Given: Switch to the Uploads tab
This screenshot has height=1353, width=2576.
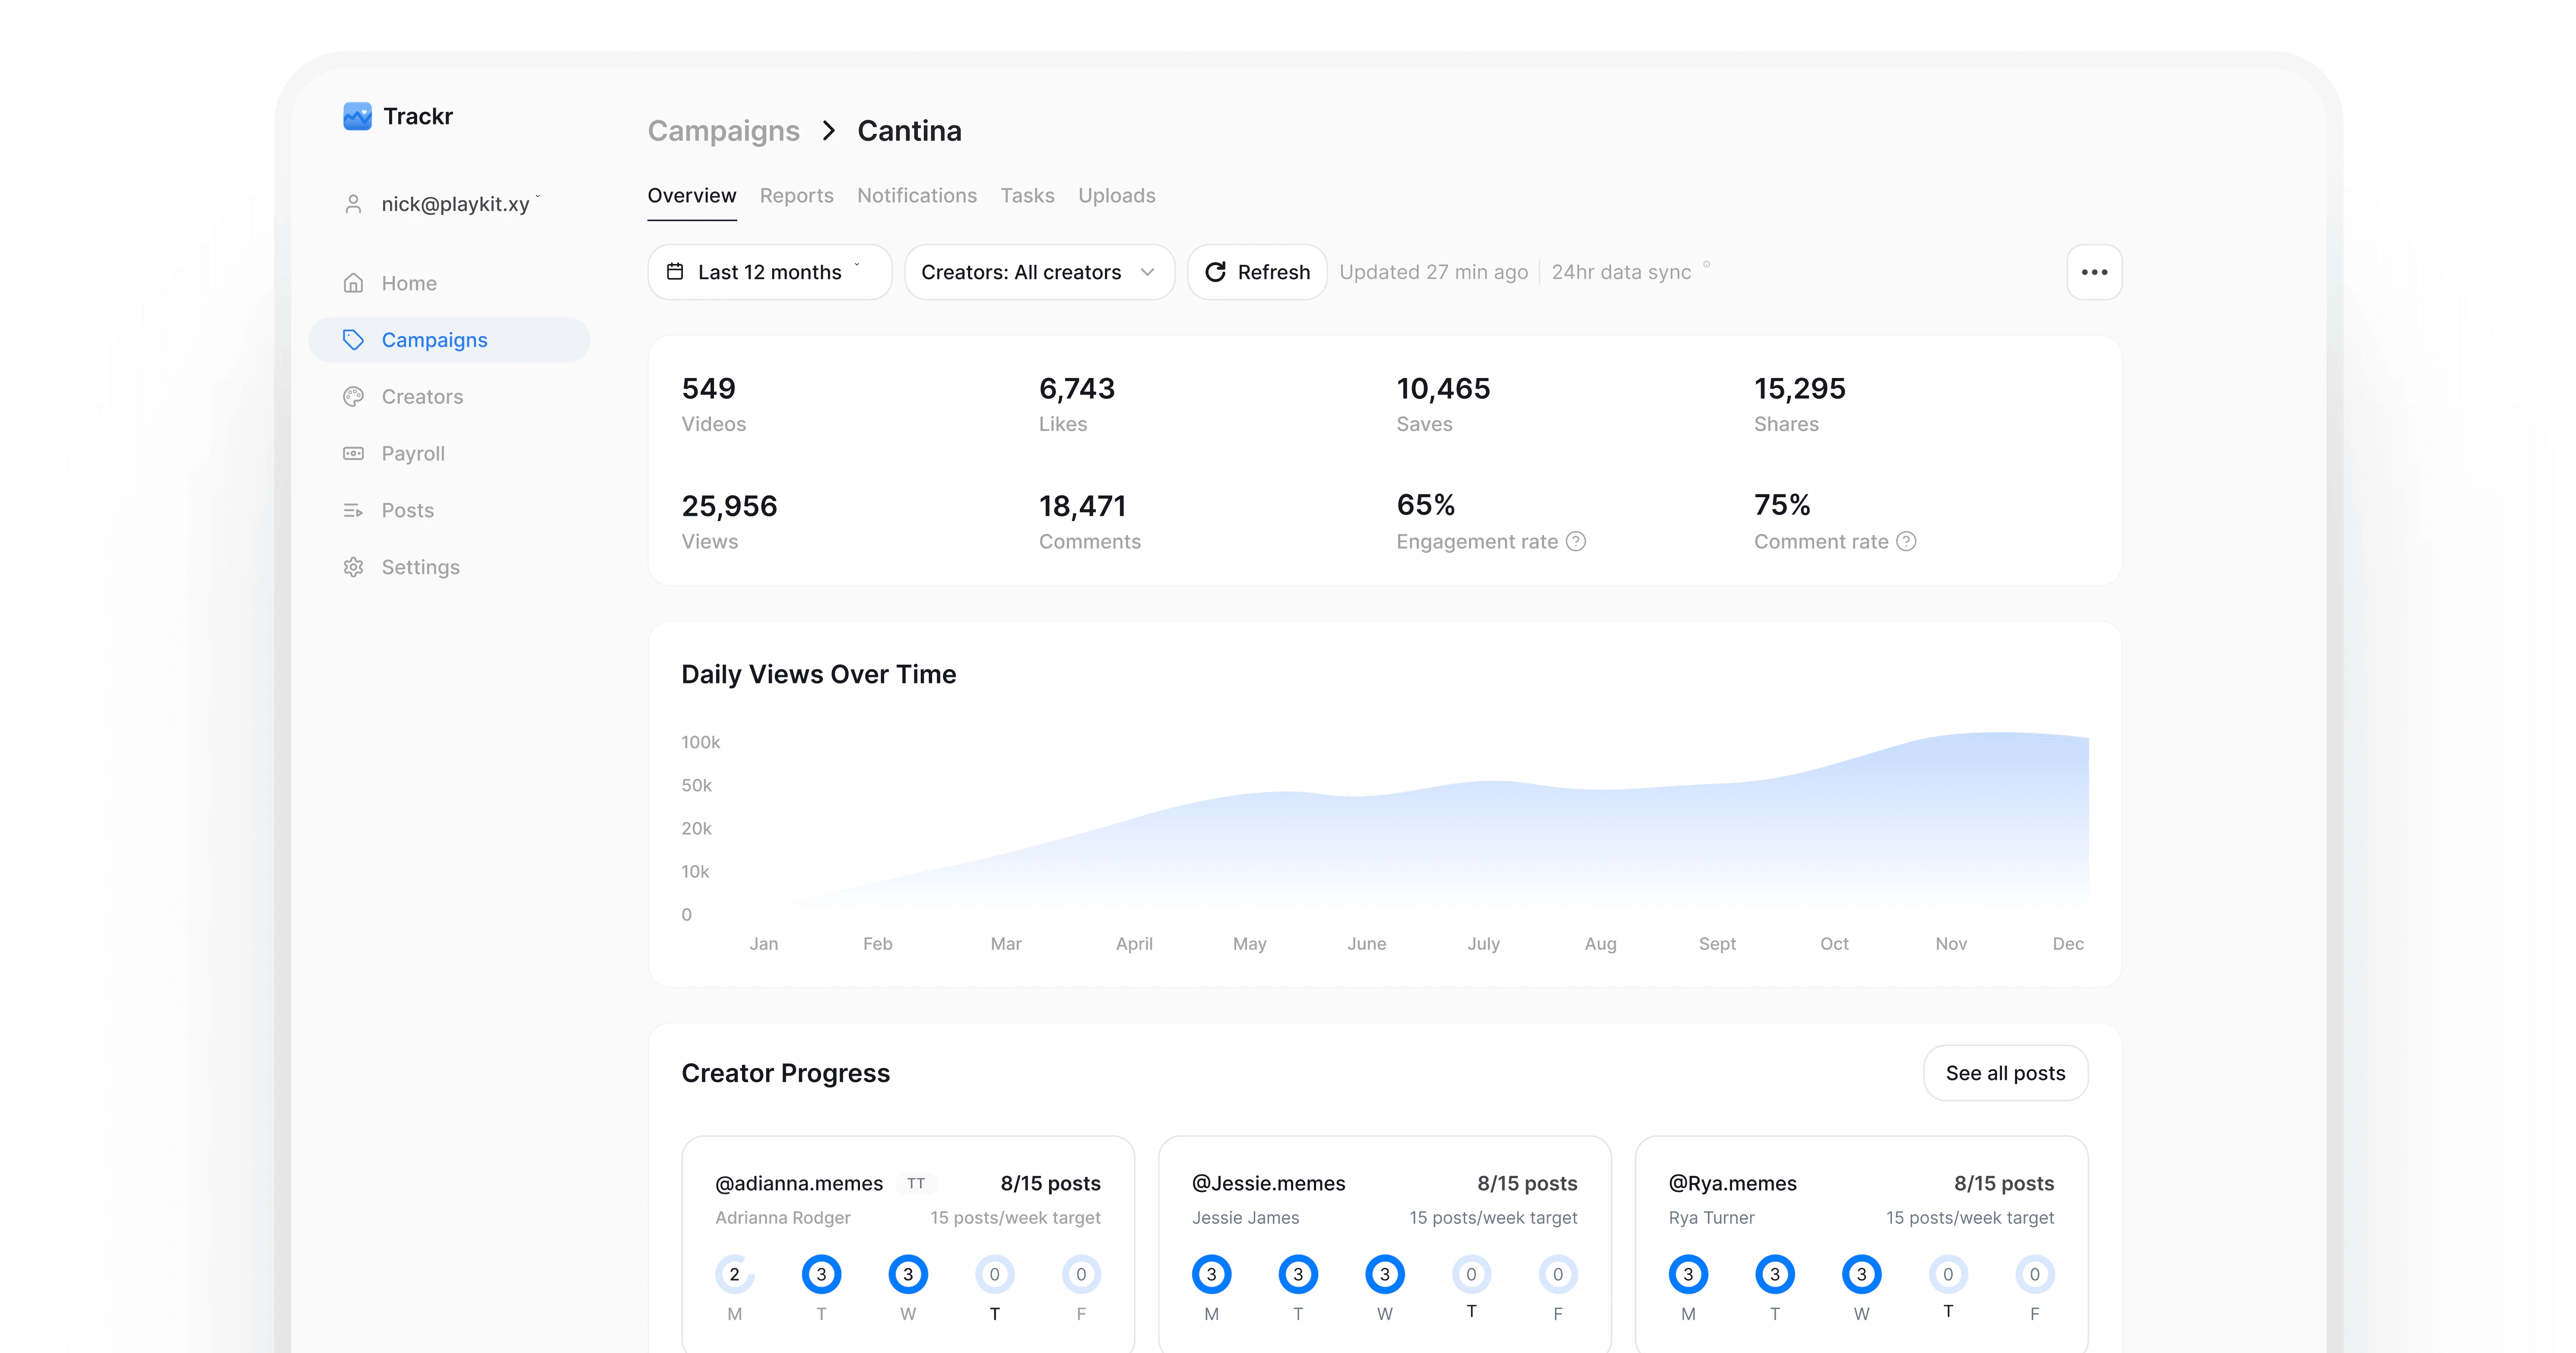Looking at the screenshot, I should click(x=1116, y=196).
